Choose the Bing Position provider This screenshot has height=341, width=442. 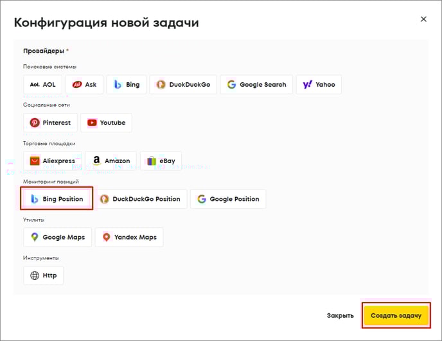coord(57,198)
